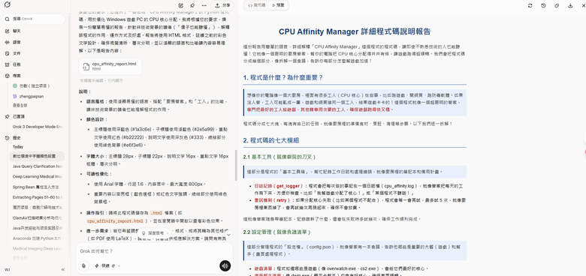Open the cpu_affinity_report.html attachment card

110,67
